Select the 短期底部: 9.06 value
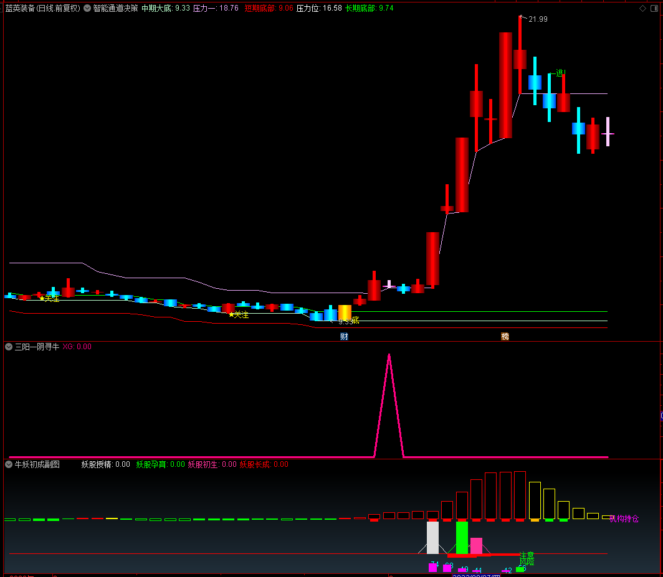Image resolution: width=663 pixels, height=577 pixels. 269,8
